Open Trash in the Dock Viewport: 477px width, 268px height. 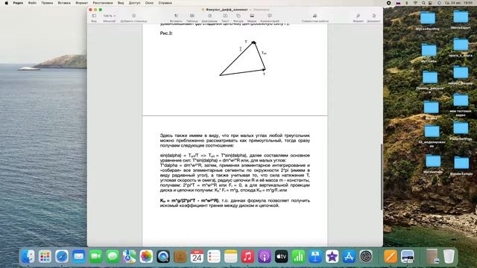[x=449, y=256]
